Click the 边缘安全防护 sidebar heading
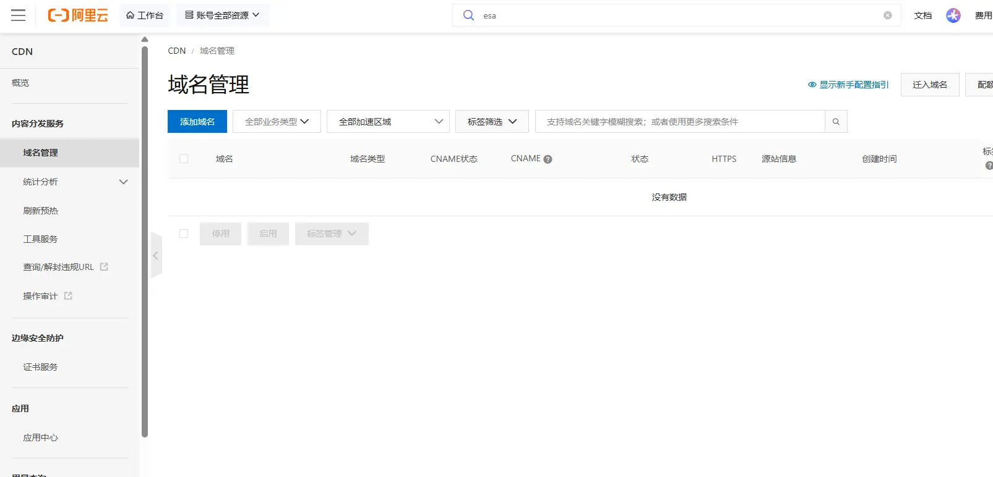 tap(38, 338)
